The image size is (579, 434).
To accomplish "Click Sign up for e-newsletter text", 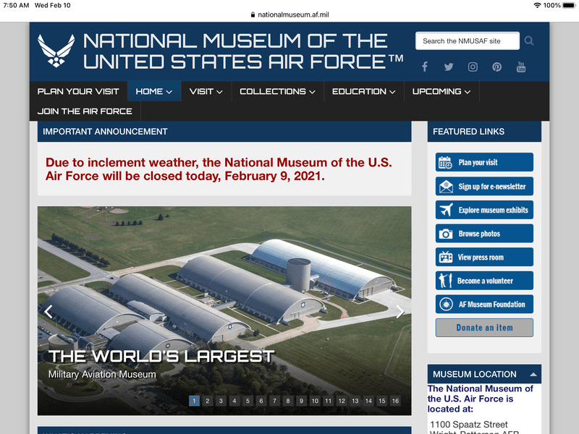I will point(492,187).
